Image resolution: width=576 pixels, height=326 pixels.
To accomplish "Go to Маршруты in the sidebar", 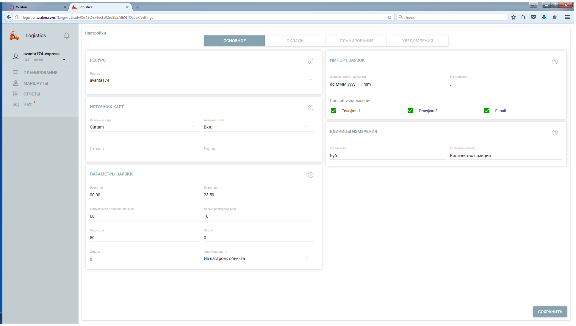I will point(36,83).
